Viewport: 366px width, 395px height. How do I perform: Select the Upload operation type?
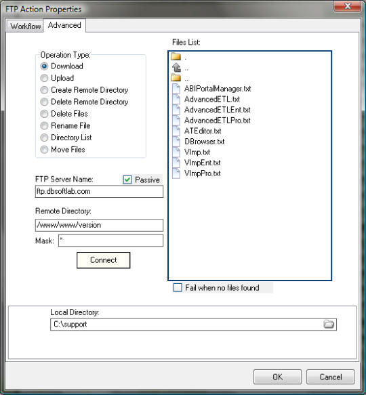(x=44, y=78)
